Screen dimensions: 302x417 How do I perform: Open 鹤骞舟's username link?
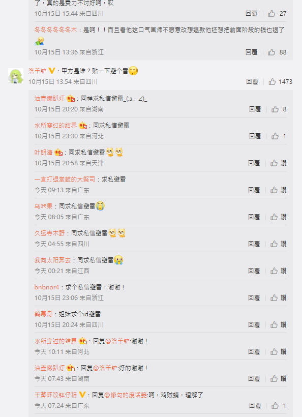pyautogui.click(x=43, y=314)
